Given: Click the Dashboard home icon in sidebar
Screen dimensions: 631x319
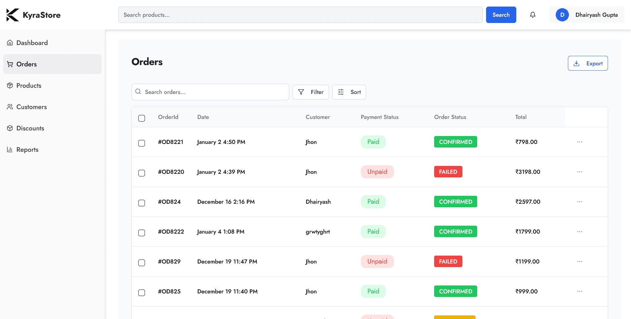Looking at the screenshot, I should 10,43.
